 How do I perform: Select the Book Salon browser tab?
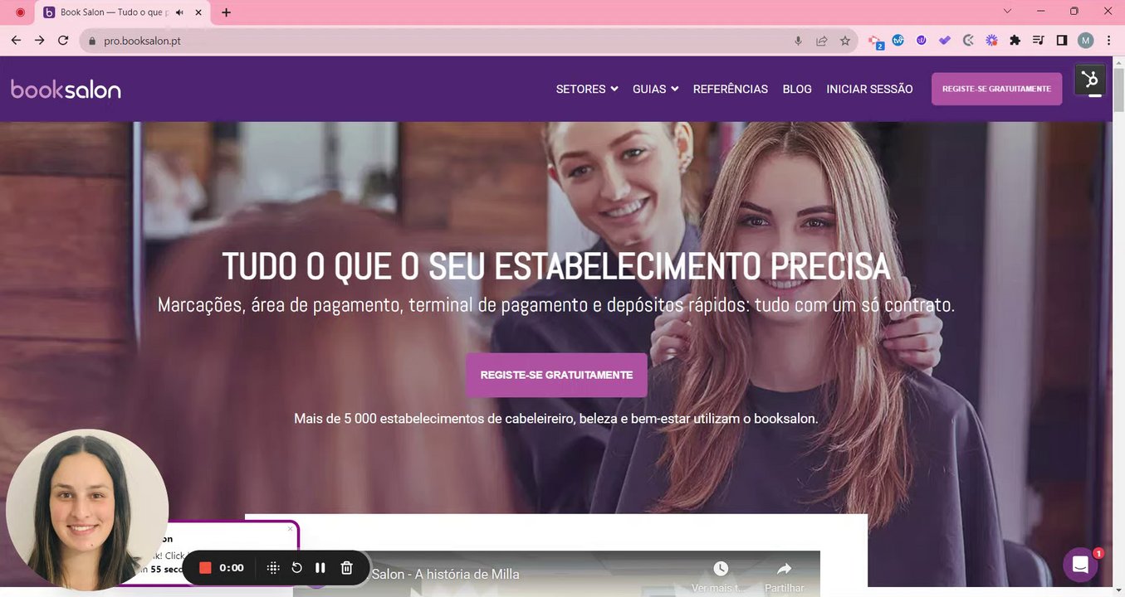point(123,12)
